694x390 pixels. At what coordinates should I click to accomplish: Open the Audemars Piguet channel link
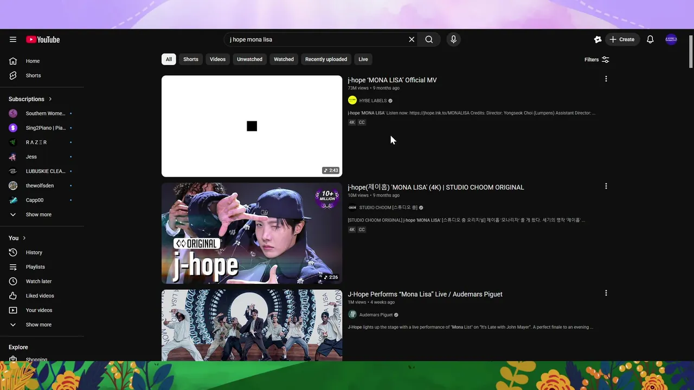(376, 315)
